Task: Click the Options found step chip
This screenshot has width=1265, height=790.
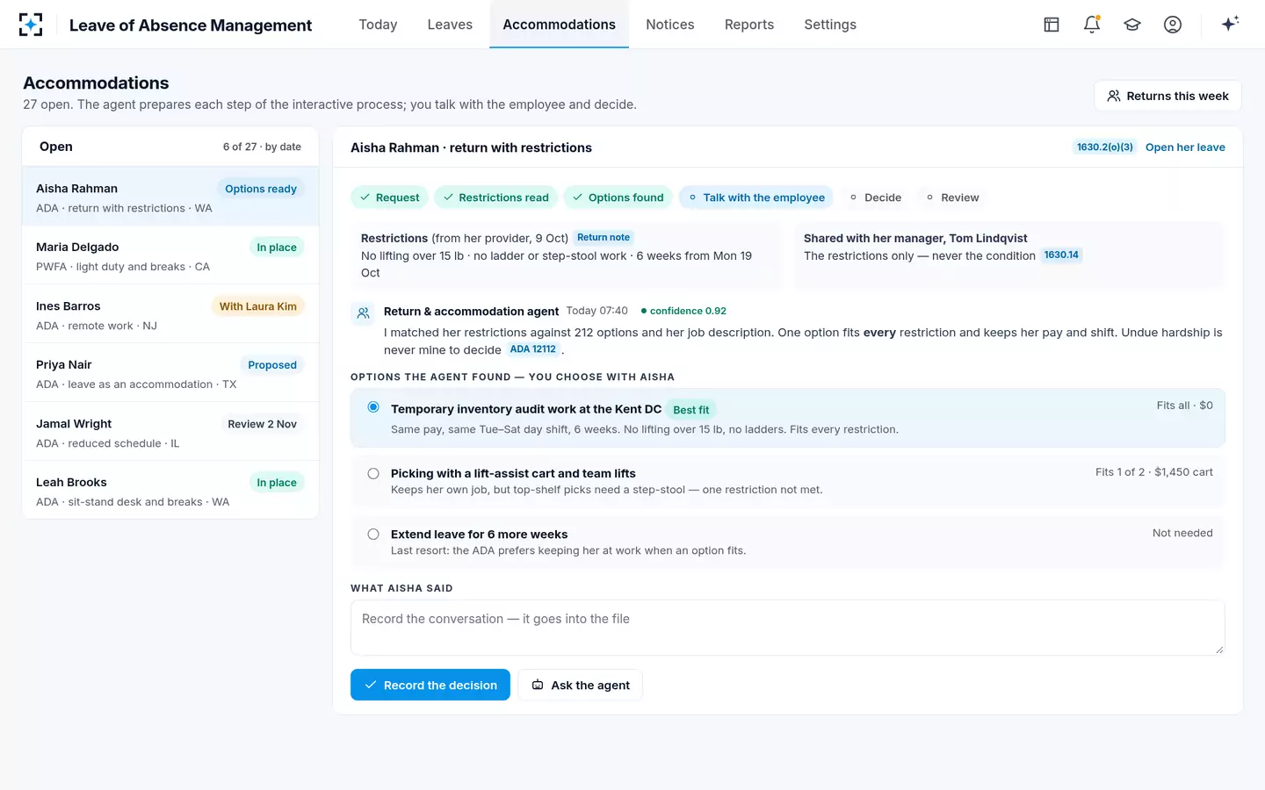Action: pyautogui.click(x=618, y=197)
